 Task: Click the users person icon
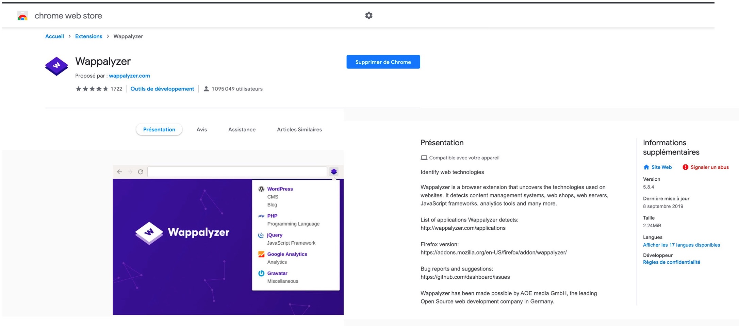click(206, 89)
